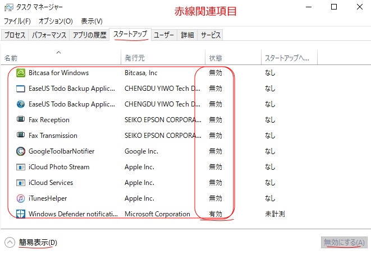Click the iCloud Services icon
This screenshot has height=255, width=371.
pos(21,183)
